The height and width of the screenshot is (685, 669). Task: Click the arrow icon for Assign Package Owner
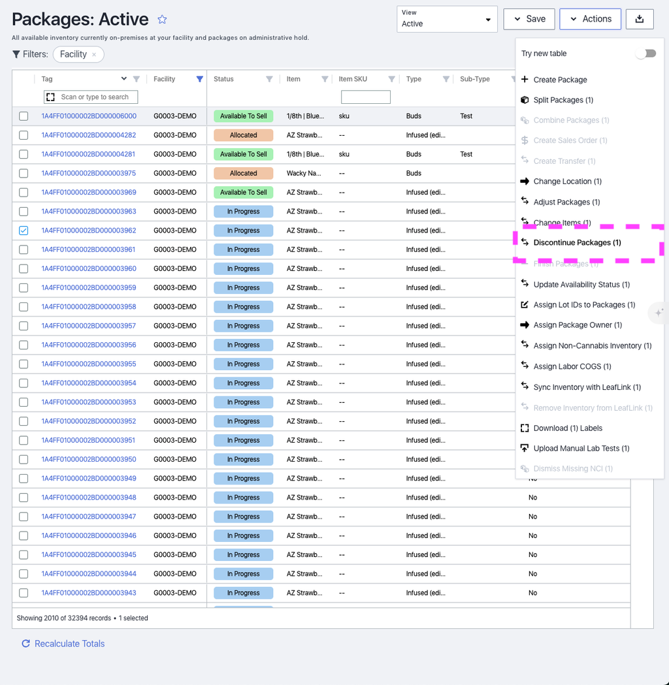(525, 325)
